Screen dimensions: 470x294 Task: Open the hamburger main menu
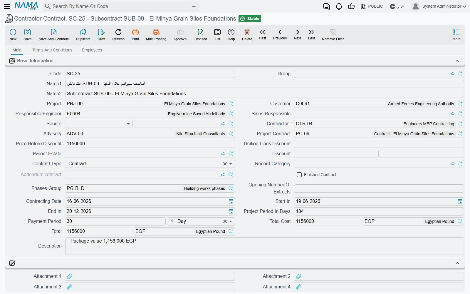tap(7, 6)
